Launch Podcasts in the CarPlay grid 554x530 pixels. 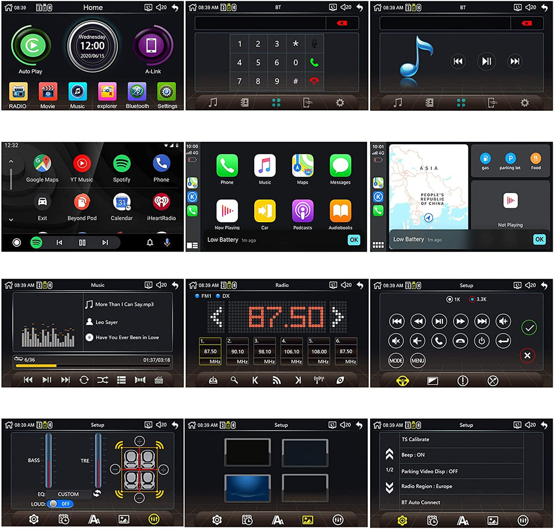coord(302,212)
